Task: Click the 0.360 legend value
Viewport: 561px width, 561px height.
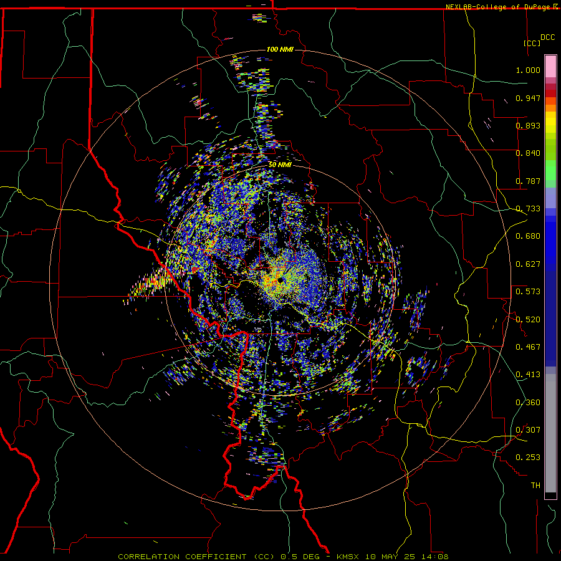Action: pyautogui.click(x=528, y=403)
